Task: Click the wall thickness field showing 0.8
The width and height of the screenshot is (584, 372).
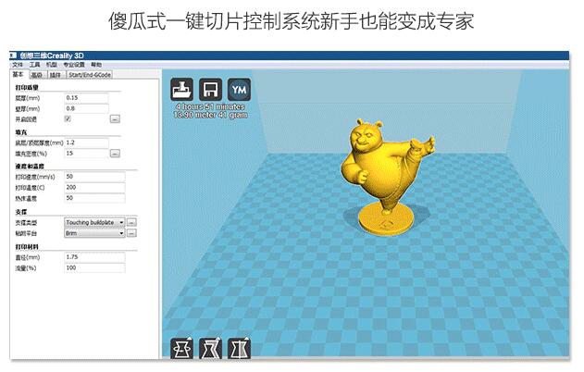Action: pyautogui.click(x=86, y=108)
